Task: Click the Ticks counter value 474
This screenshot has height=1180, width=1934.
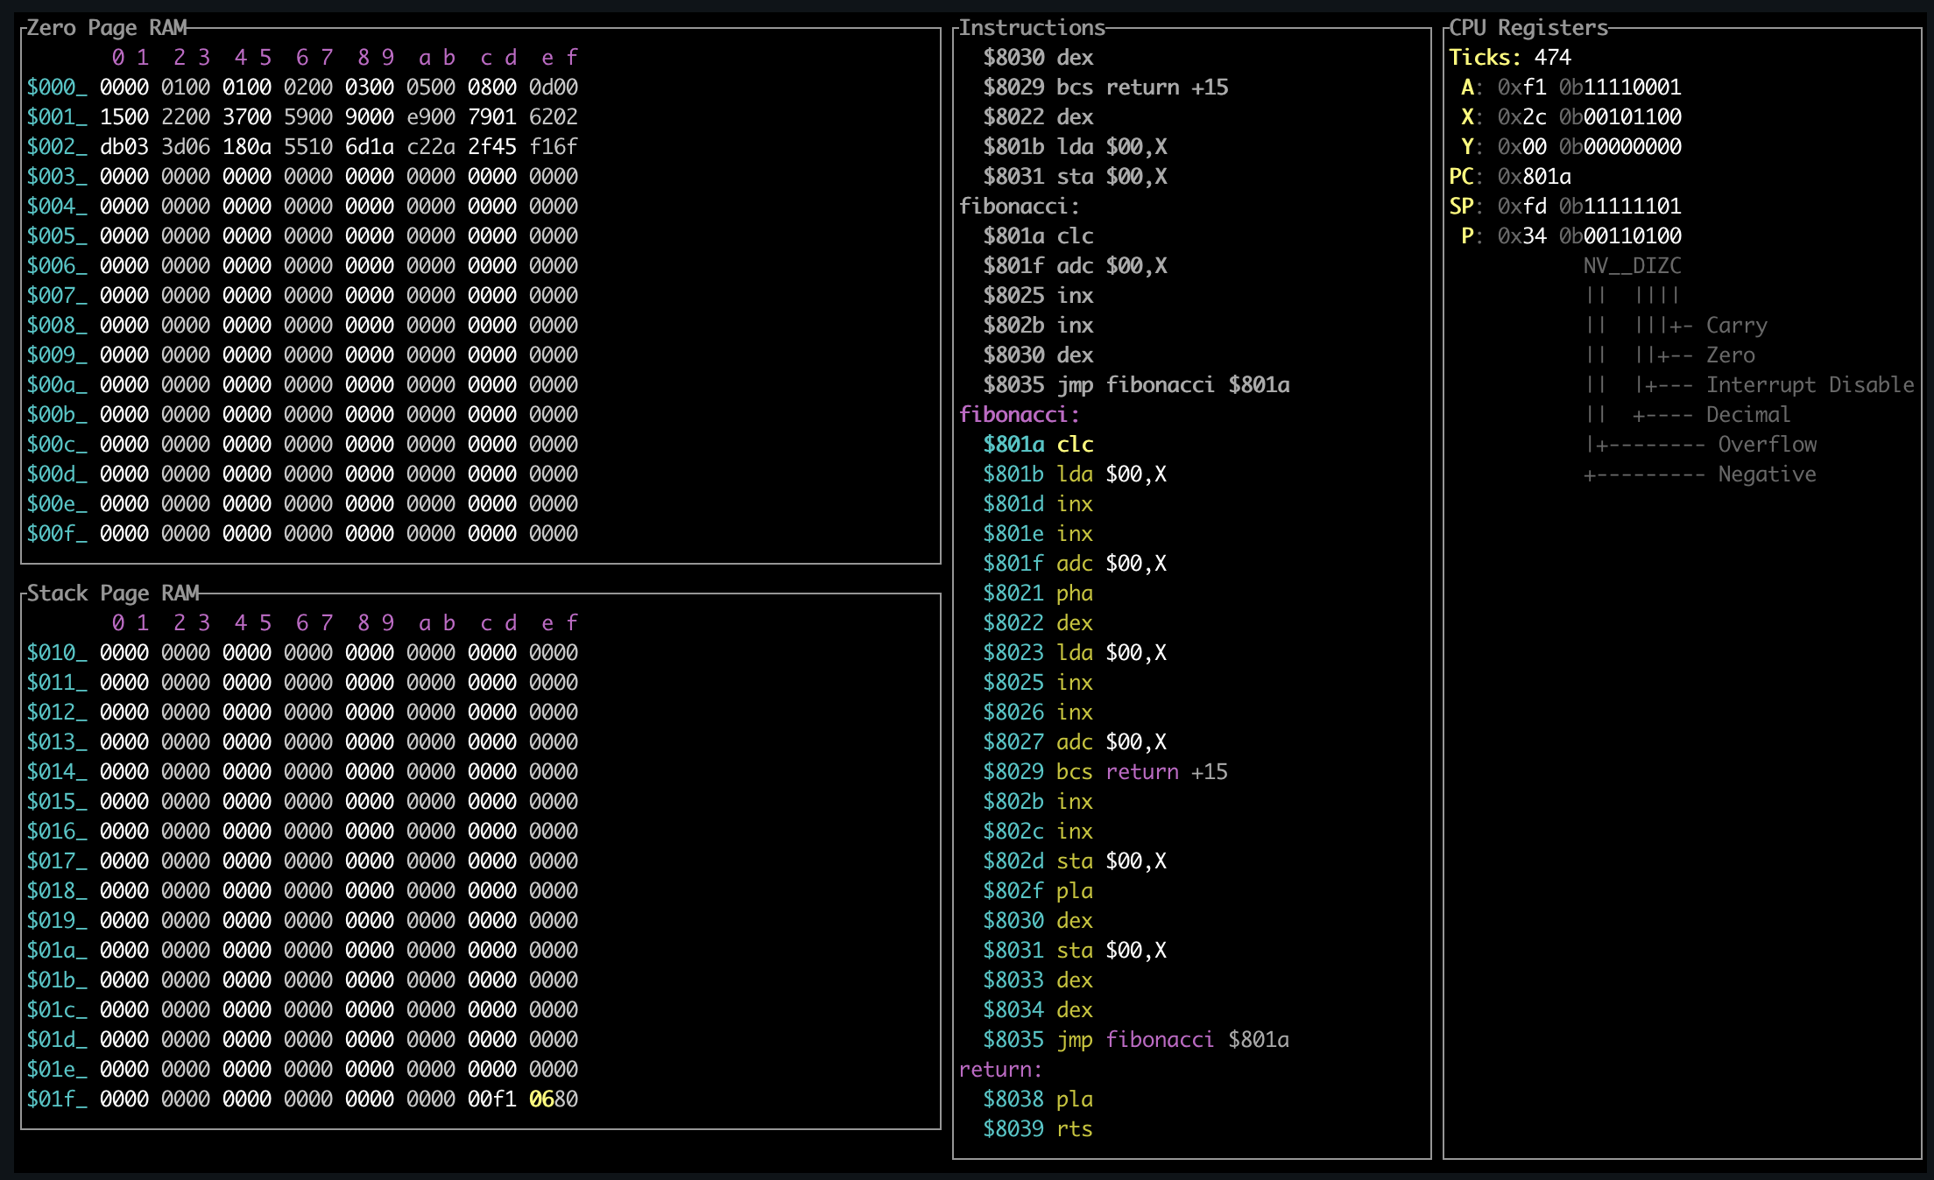Action: 1552,58
